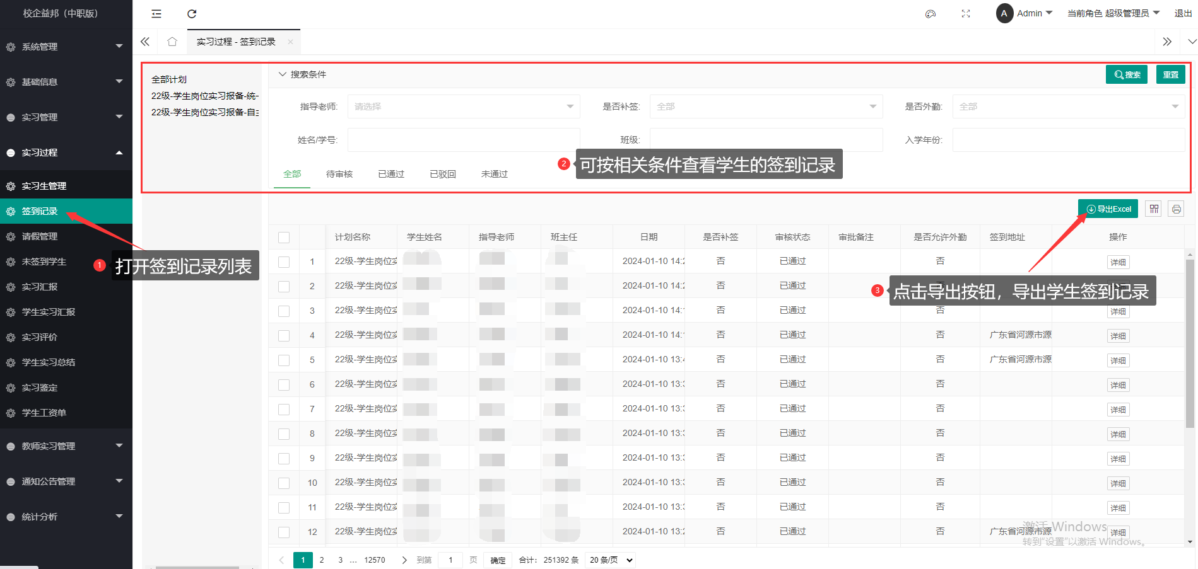The width and height of the screenshot is (1198, 569).
Task: Open the theme palette icon
Action: click(930, 14)
